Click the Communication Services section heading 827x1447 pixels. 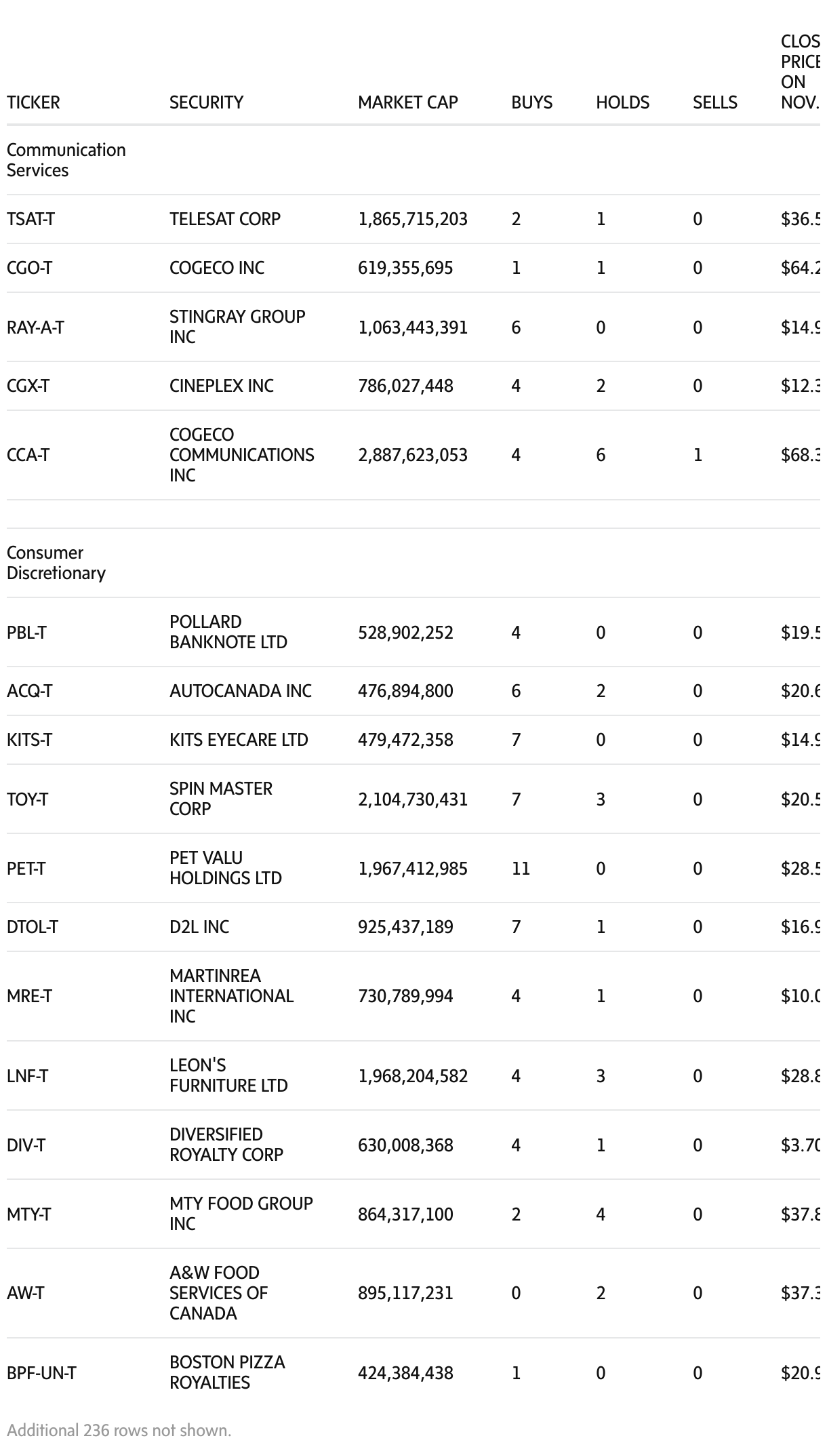[x=66, y=160]
